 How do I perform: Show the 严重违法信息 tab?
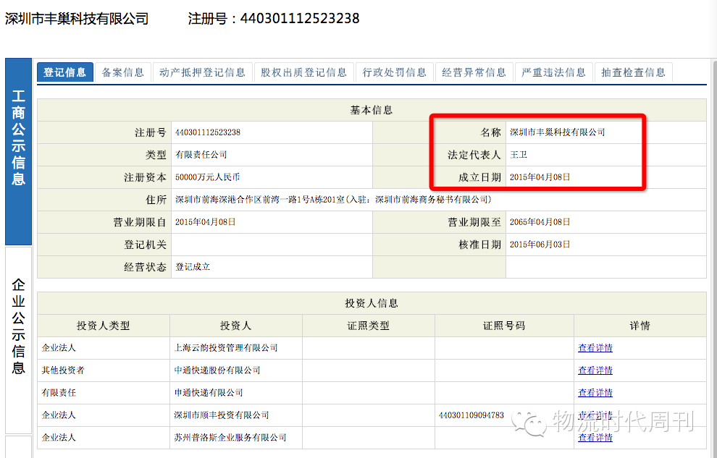pos(554,72)
